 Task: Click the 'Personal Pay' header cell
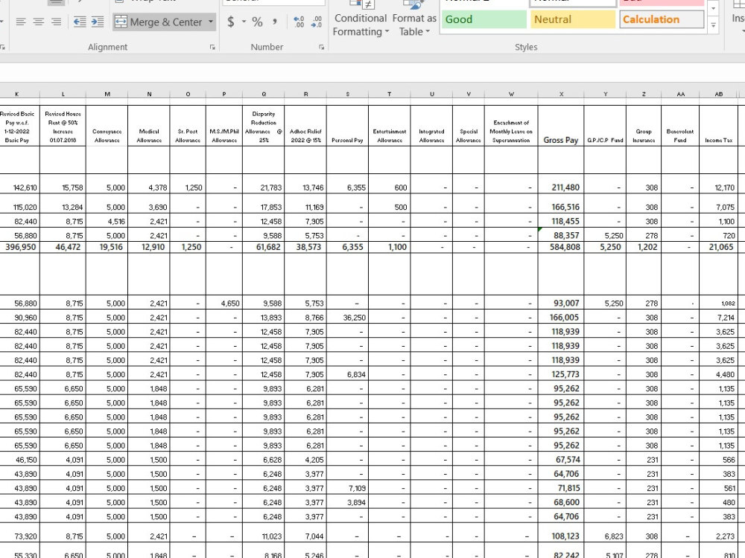tap(347, 126)
